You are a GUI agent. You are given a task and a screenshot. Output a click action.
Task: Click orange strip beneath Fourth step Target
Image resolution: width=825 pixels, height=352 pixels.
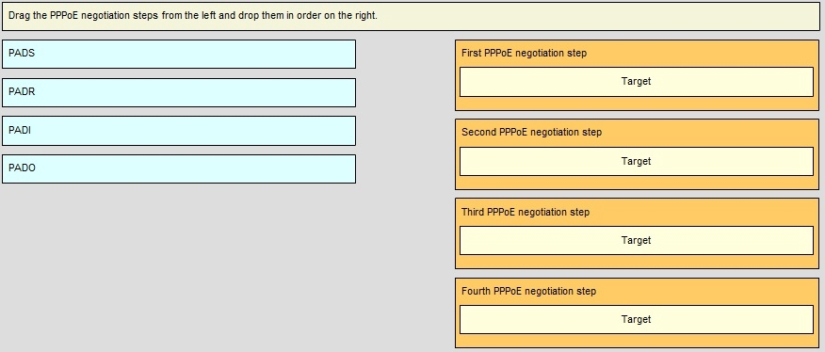click(637, 341)
